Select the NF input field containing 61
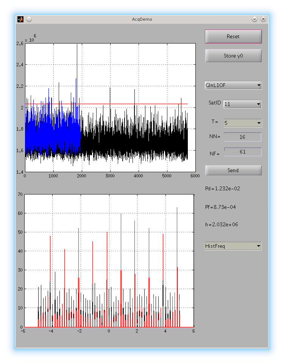This screenshot has width=284, height=364. tap(242, 152)
